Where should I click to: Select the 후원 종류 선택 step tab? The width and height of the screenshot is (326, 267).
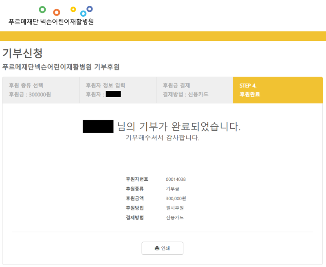tap(41, 90)
